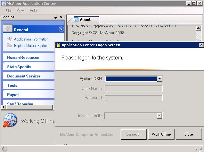Open the Help menu

(x=33, y=11)
